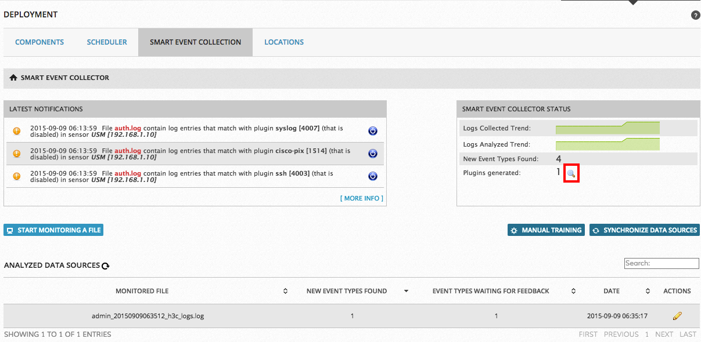Select page 1 in pagination
Image resolution: width=701 pixels, height=342 pixels.
647,334
